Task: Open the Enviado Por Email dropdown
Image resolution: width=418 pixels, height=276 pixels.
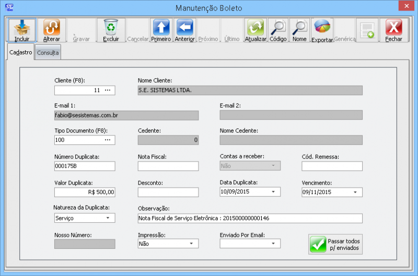Action: tap(273, 244)
